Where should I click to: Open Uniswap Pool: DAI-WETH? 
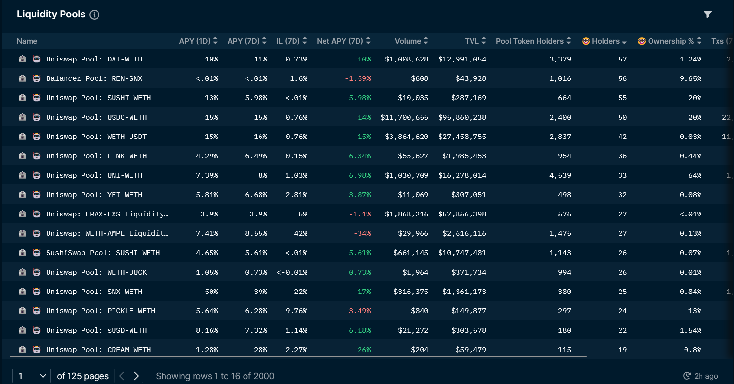pos(94,59)
